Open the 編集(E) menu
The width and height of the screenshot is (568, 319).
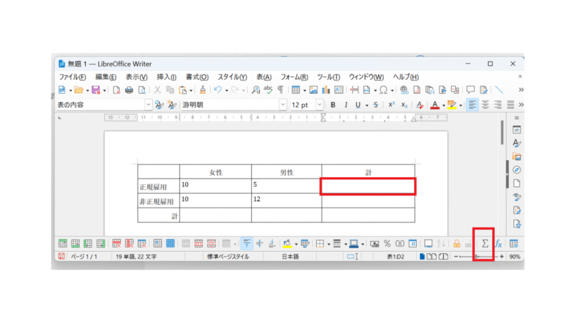pos(106,77)
